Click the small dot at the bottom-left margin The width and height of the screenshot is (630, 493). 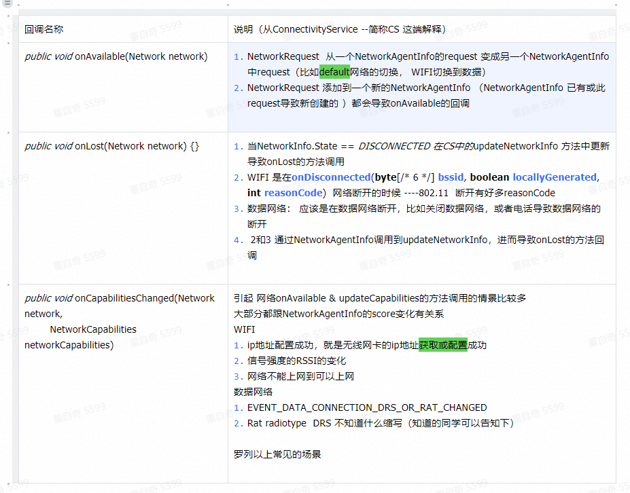pyautogui.click(x=8, y=484)
